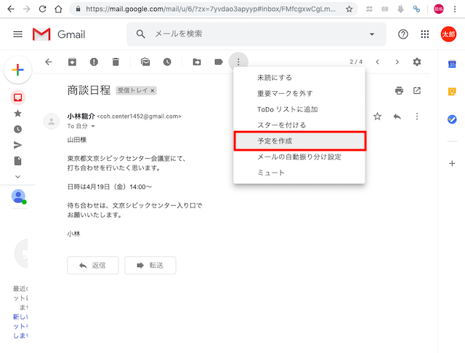465x353 pixels.
Task: Return to inbox with back arrow
Action: click(x=49, y=62)
